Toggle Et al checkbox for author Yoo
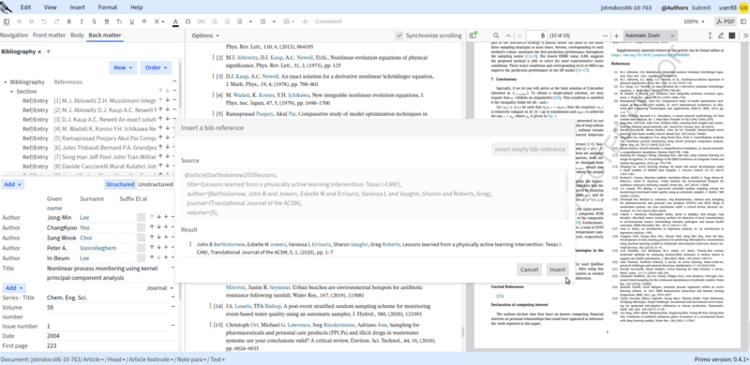 coord(141,227)
